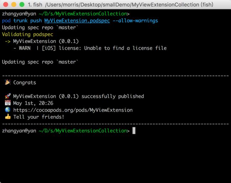Click the 'successfully published' message
Viewport: 231px width, 183px height.
(x=113, y=96)
